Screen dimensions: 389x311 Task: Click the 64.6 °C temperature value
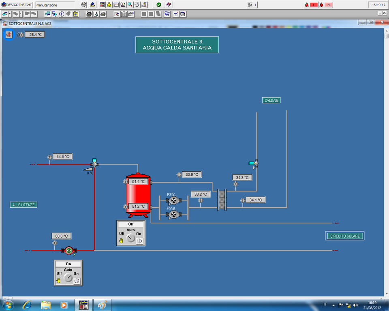[x=63, y=156]
